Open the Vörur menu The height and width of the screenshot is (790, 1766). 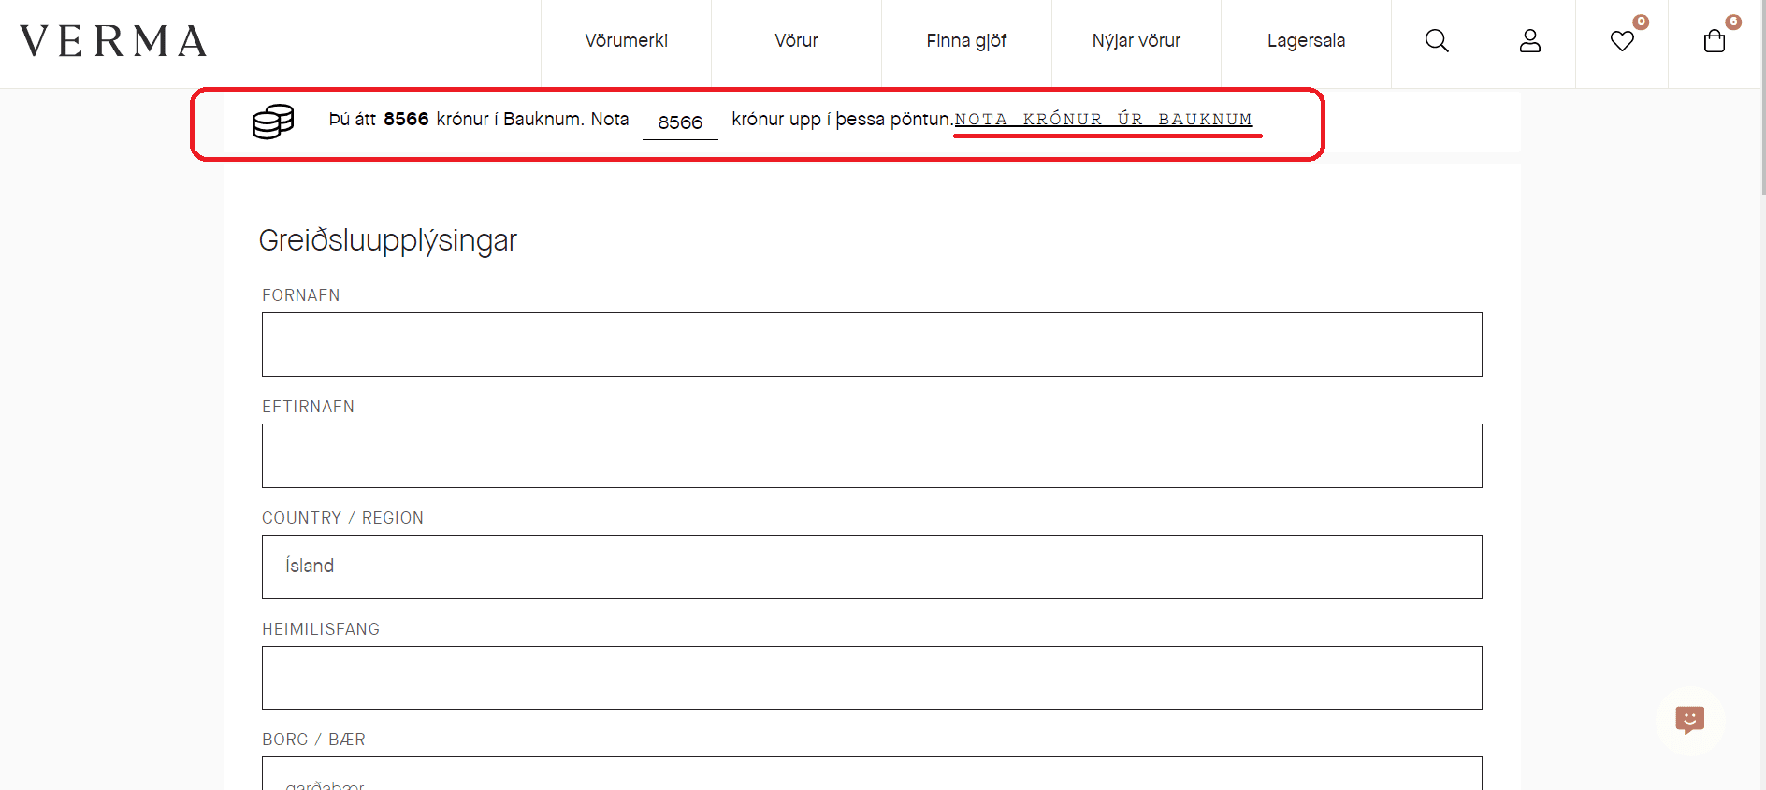[x=796, y=41]
